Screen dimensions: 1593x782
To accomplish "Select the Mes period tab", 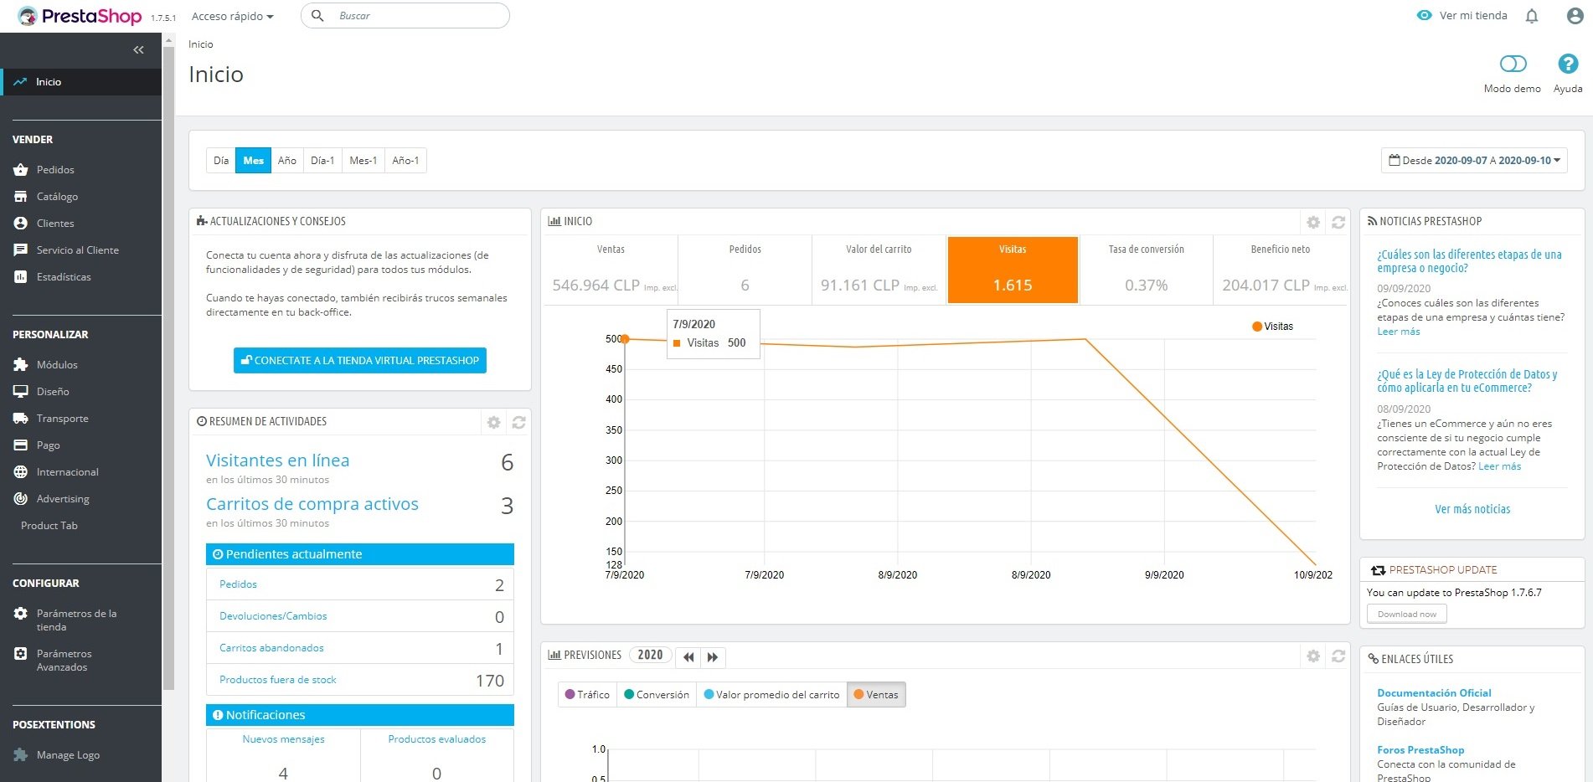I will coord(253,161).
